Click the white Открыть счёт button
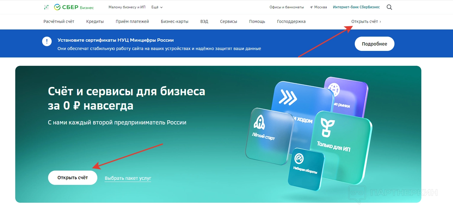453x220 pixels. pyautogui.click(x=73, y=178)
